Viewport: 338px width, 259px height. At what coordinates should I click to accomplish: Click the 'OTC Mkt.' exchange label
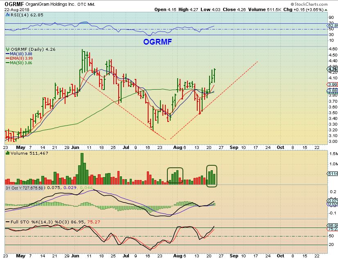click(86, 5)
